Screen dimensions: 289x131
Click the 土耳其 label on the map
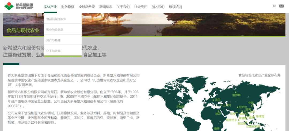tap(227, 105)
